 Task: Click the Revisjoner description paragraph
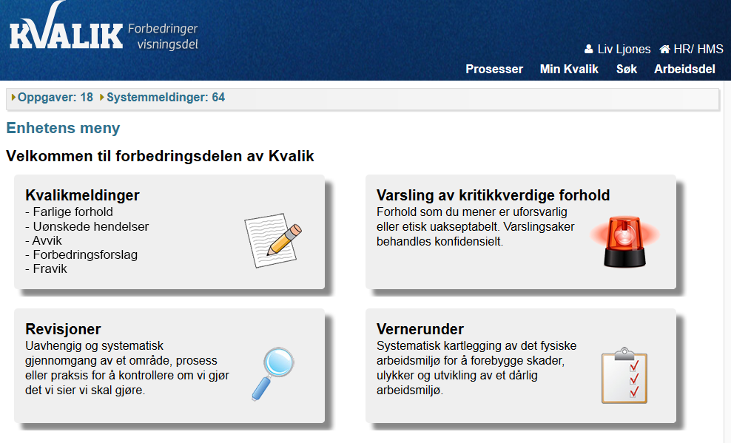point(127,368)
